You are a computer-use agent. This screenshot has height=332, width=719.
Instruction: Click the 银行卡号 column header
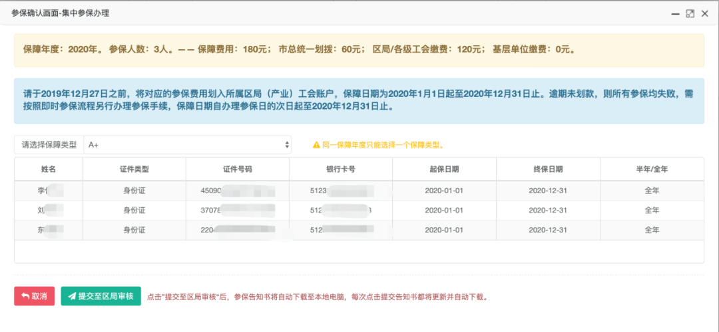click(341, 169)
